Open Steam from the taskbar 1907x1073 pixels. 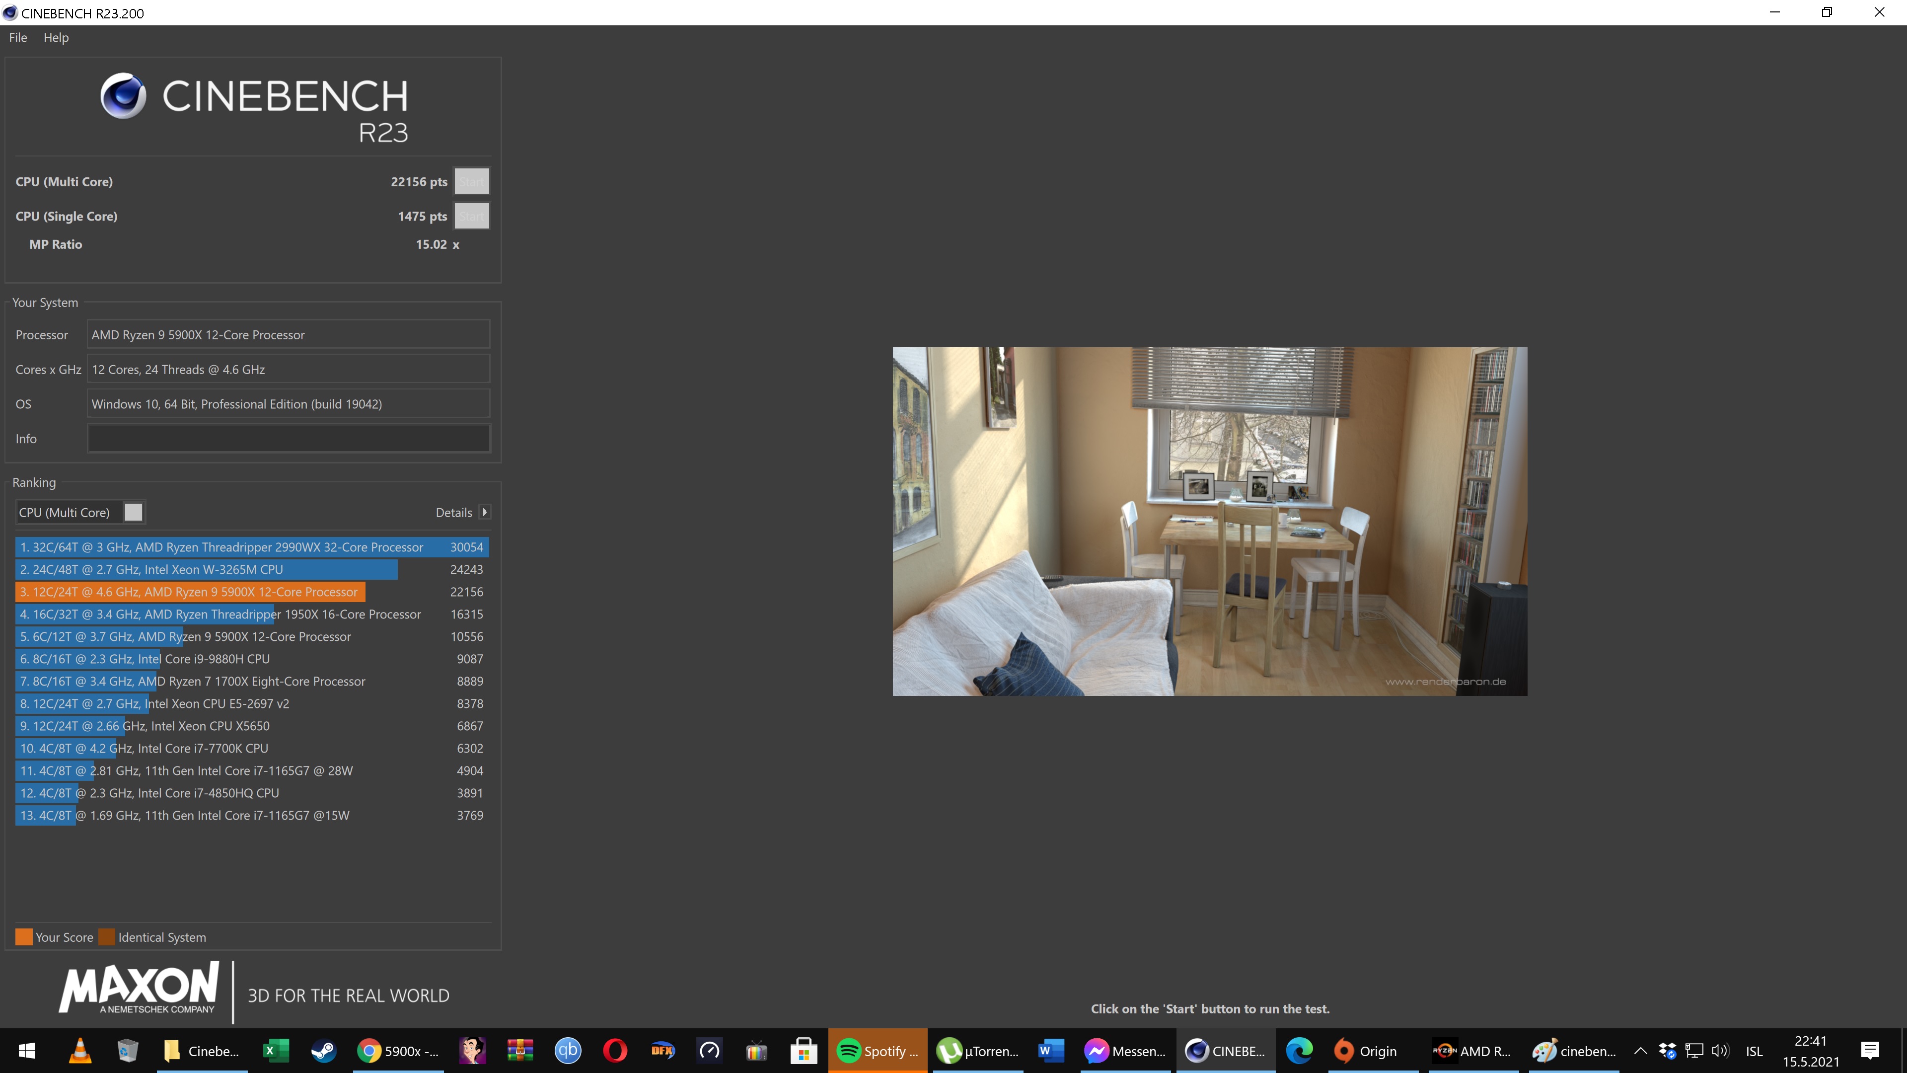(x=323, y=1051)
